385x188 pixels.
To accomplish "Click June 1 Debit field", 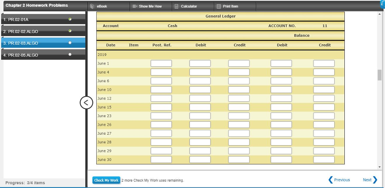I will coord(200,63).
